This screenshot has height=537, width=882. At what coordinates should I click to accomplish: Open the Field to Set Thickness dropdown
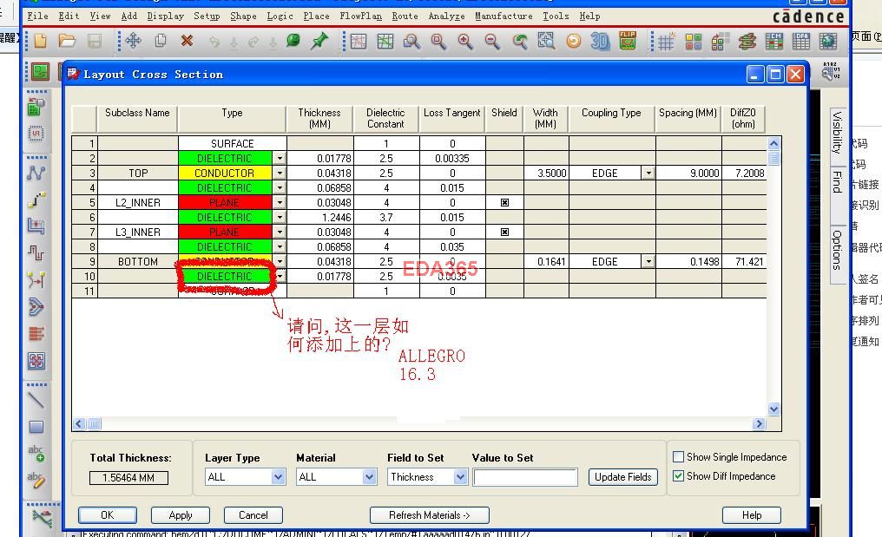click(x=460, y=477)
